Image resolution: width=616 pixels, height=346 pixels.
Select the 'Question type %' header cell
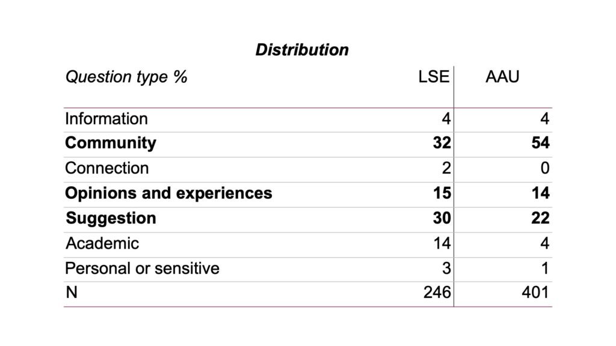[x=126, y=77]
